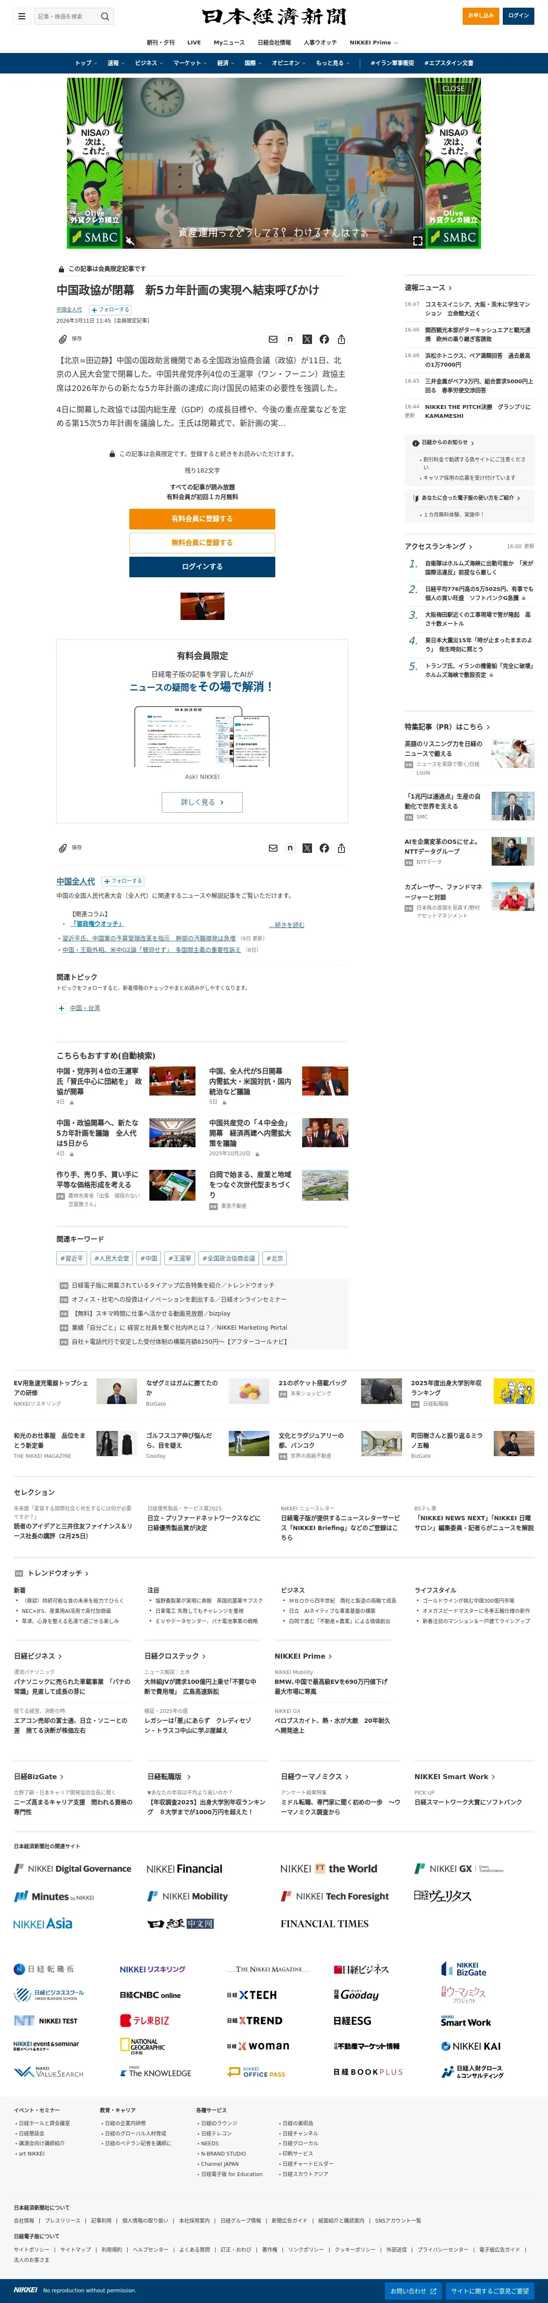Expand the NIKKEI Prime header dropdown
The image size is (548, 2303).
[x=374, y=42]
